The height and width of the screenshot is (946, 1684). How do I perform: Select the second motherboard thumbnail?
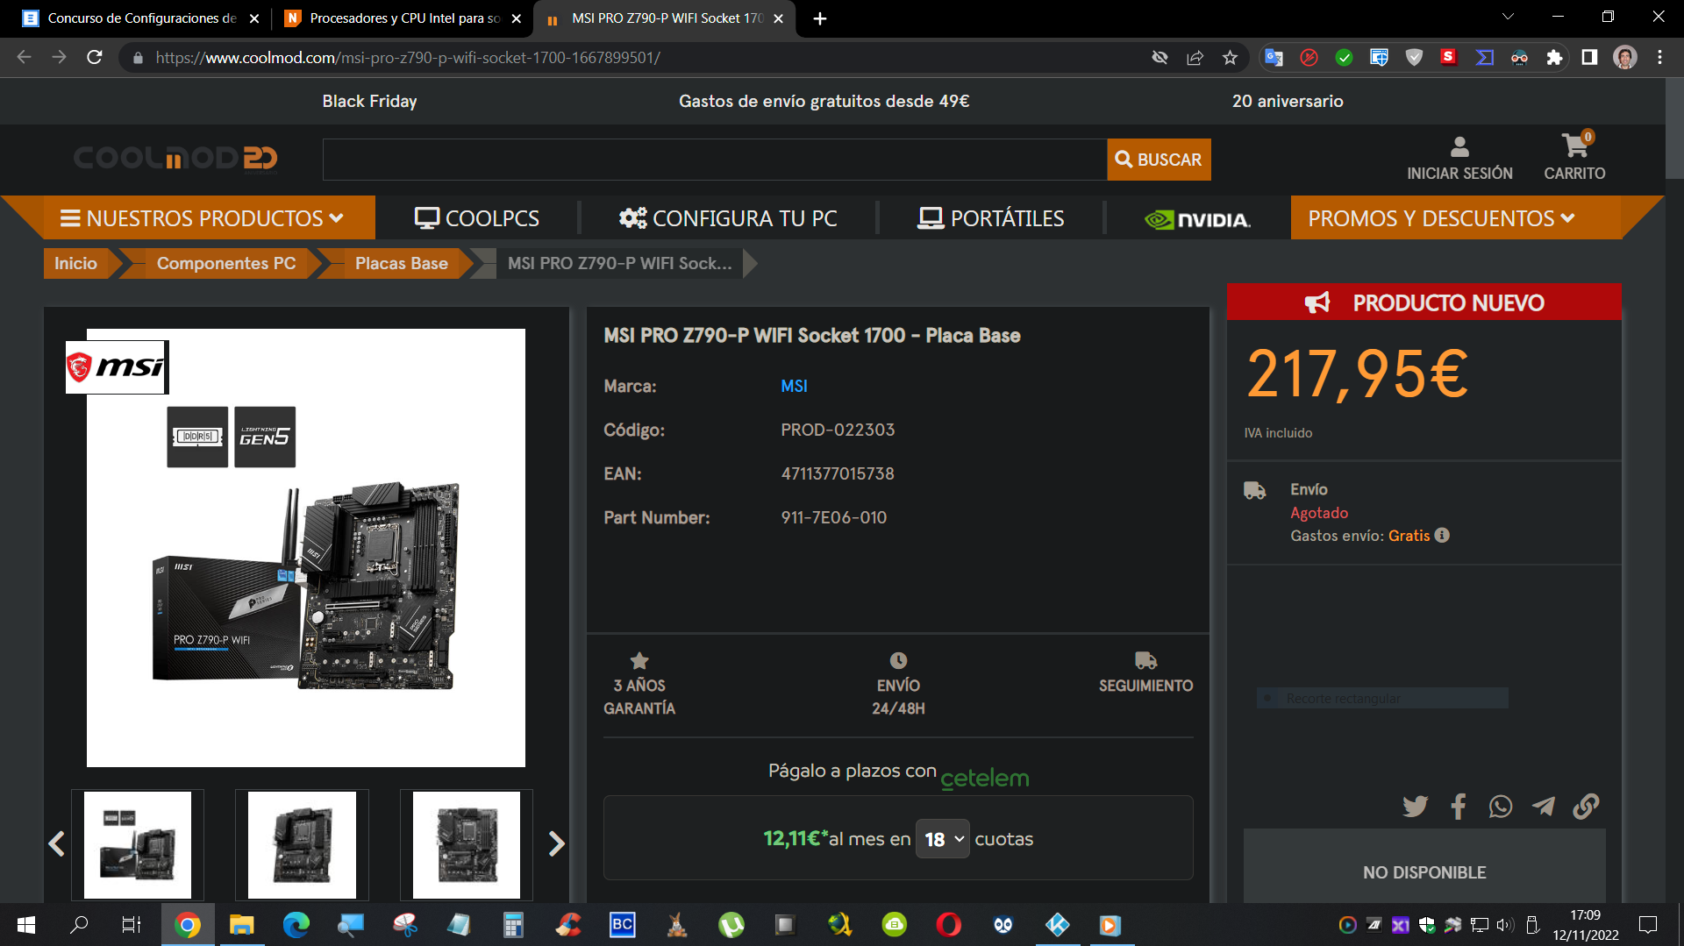pos(302,844)
